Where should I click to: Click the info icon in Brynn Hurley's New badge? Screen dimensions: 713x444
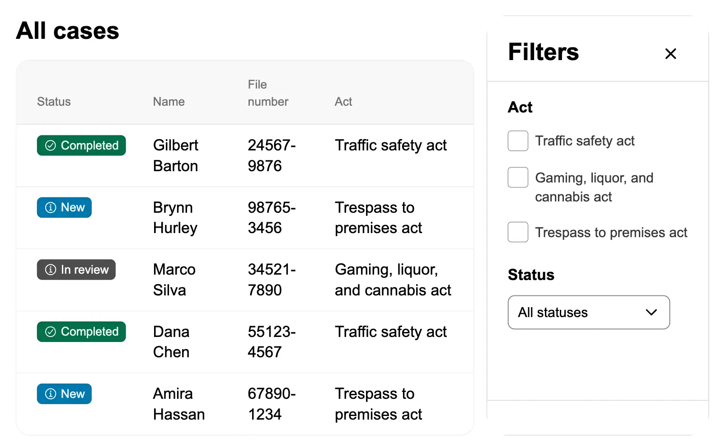tap(51, 208)
